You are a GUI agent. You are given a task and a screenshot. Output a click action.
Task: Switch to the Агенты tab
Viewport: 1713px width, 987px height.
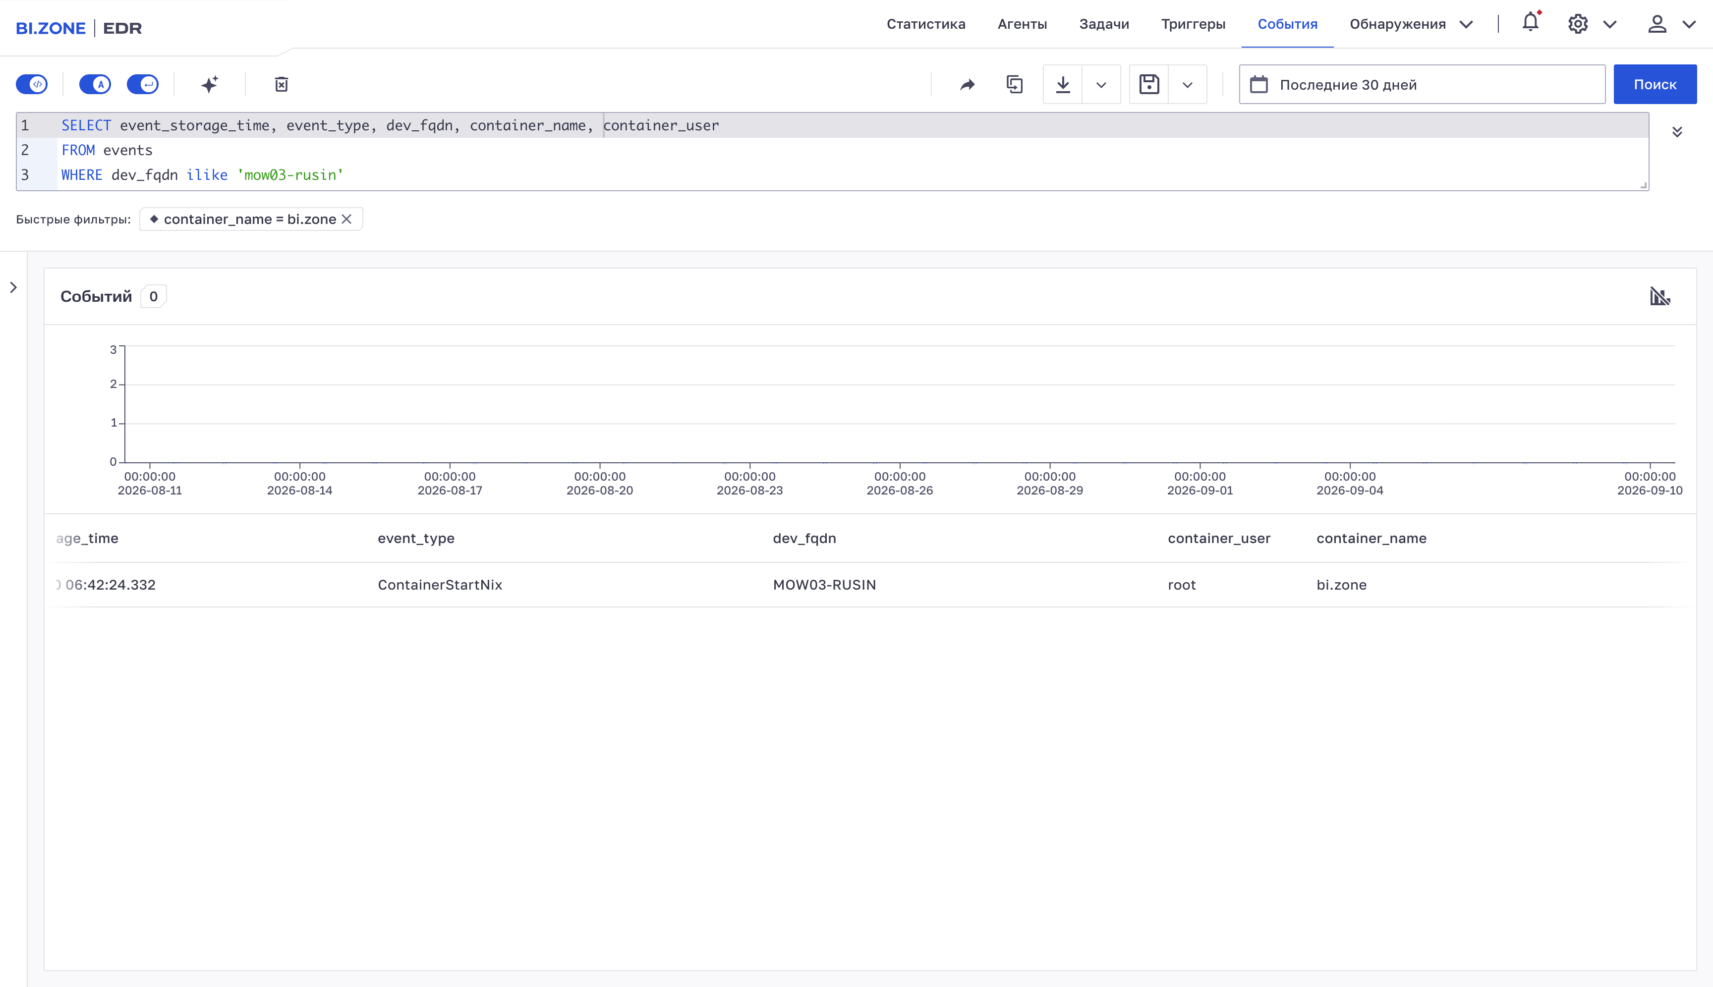point(1022,24)
